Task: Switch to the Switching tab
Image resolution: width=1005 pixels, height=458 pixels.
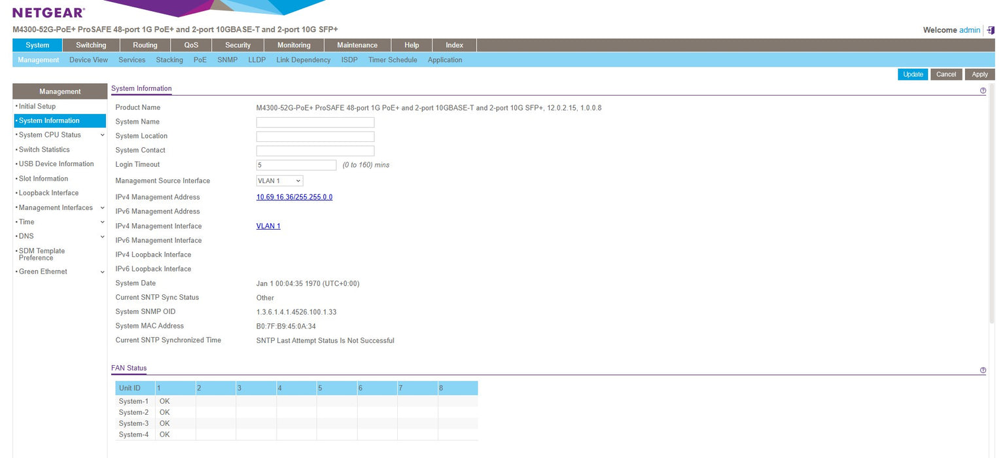Action: point(91,45)
